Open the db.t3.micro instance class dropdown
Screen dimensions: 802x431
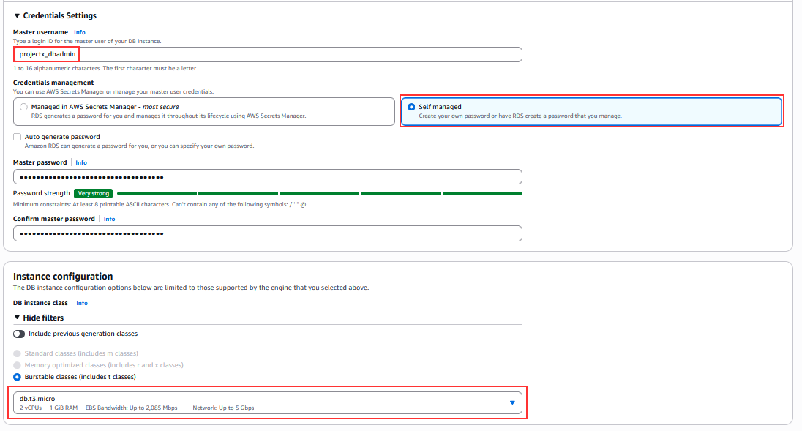pyautogui.click(x=268, y=403)
